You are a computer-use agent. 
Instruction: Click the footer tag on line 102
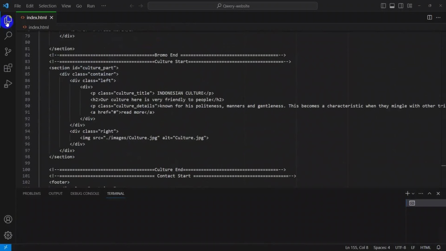point(59,182)
